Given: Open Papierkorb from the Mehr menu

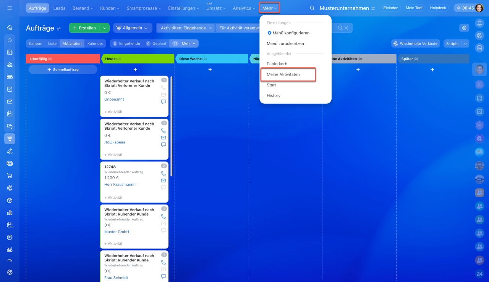Looking at the screenshot, I should click(x=277, y=64).
